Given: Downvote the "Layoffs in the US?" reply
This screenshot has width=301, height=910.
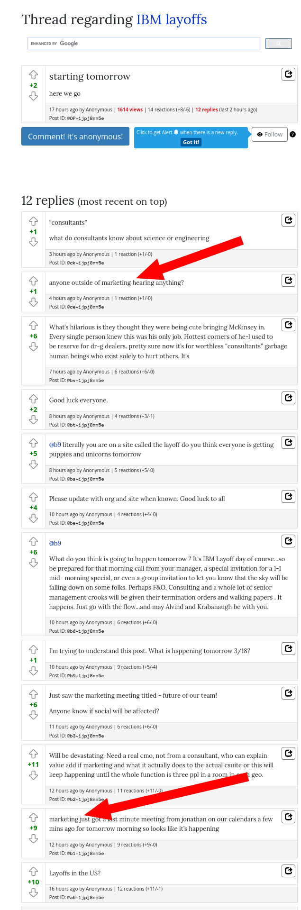Looking at the screenshot, I should click(33, 893).
